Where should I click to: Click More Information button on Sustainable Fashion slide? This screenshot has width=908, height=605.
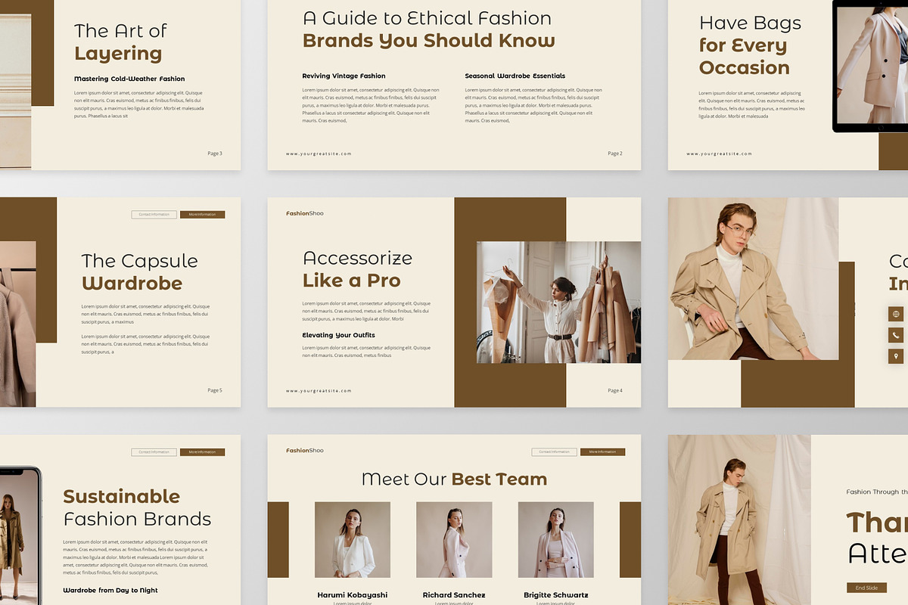202,452
